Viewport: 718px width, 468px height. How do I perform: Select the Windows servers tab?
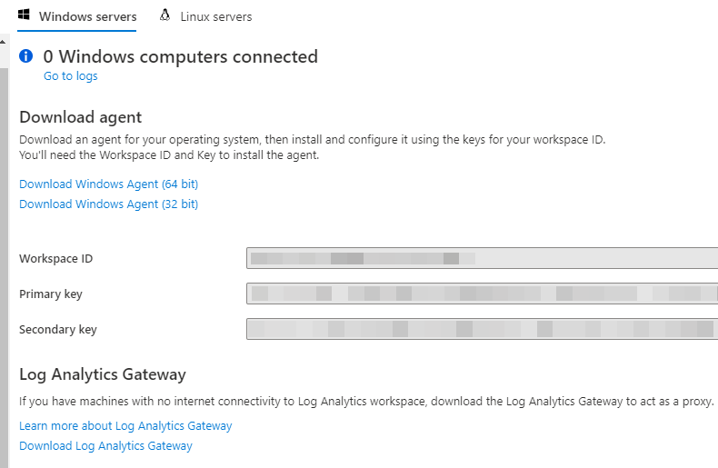77,16
